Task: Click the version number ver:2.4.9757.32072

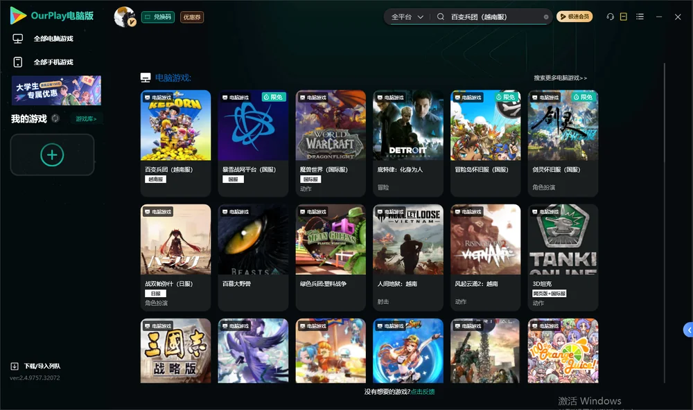Action: (35, 377)
